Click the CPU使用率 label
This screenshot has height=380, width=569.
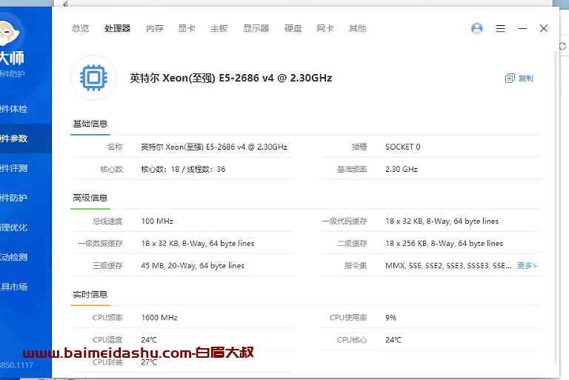[x=348, y=318]
